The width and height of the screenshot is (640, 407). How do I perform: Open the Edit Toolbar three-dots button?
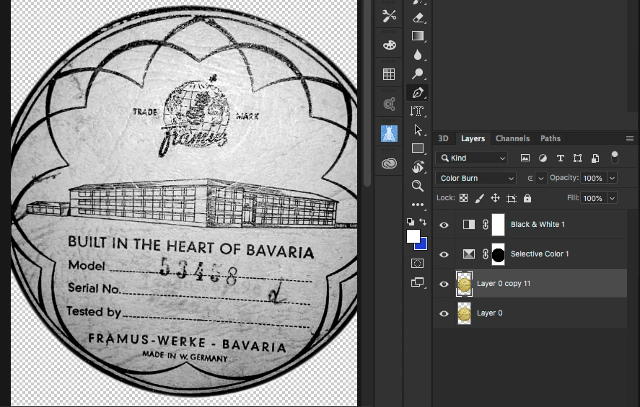tap(418, 205)
